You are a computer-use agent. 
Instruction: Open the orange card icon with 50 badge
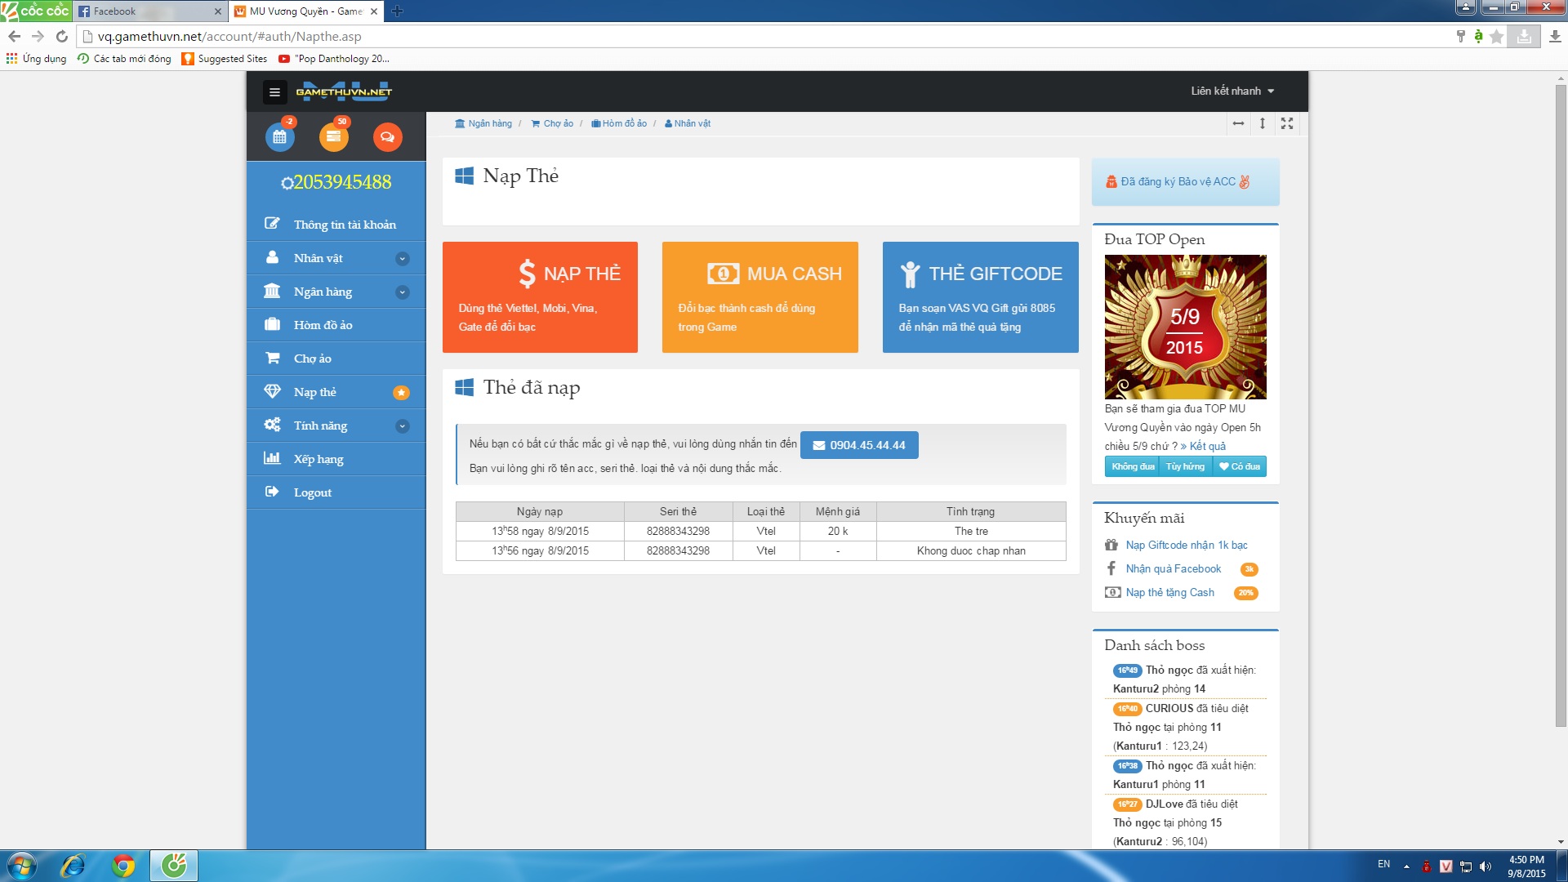click(x=333, y=136)
